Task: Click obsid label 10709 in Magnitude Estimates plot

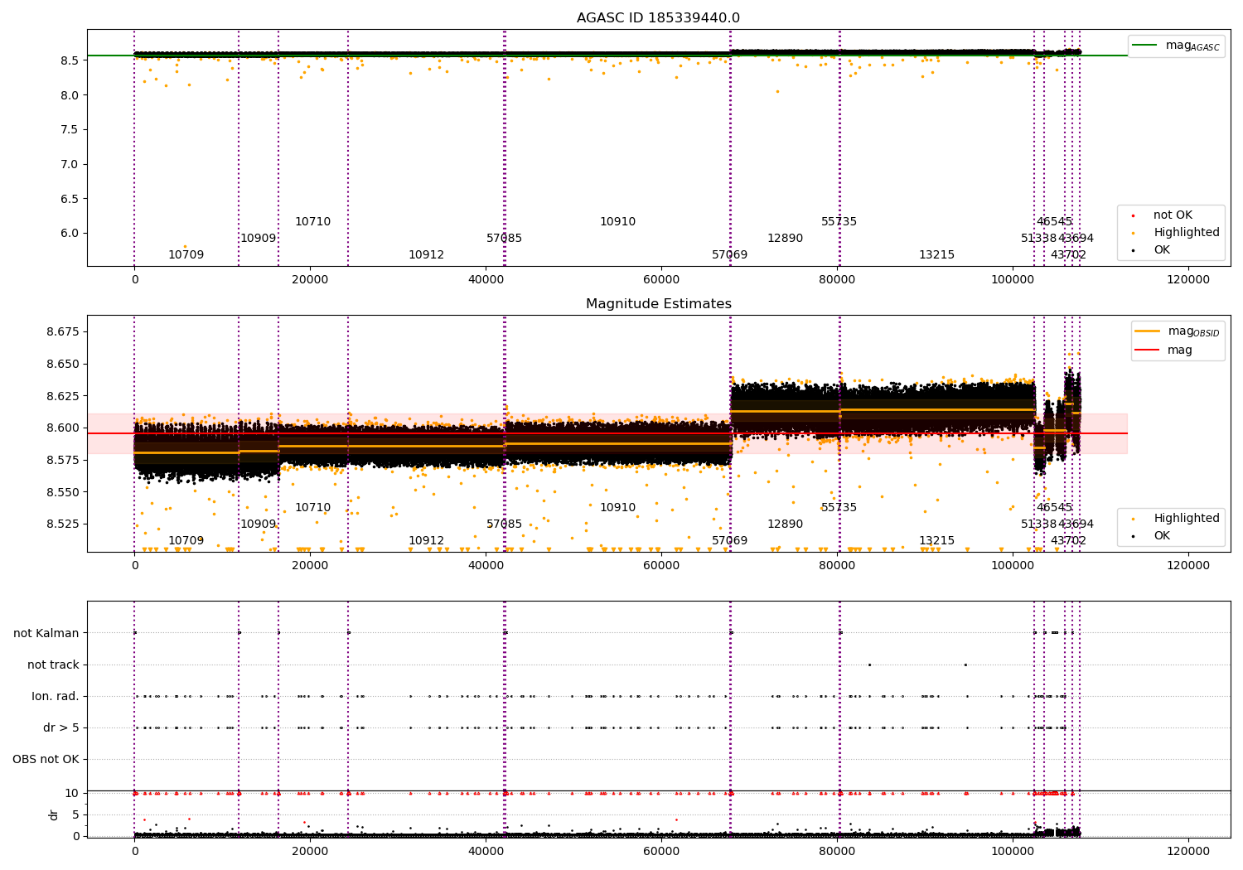Action: 186,541
